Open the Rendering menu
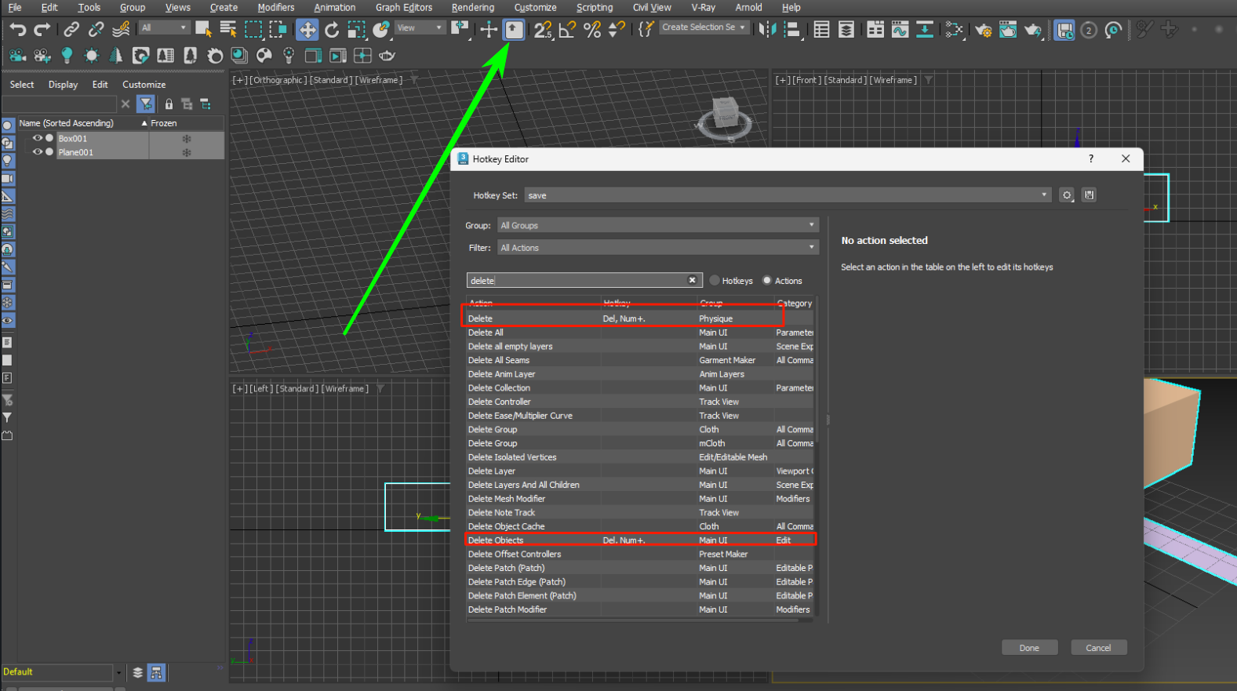1237x691 pixels. pos(473,7)
